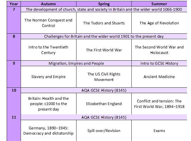Click the Ancient Medicine cell

coord(159,77)
